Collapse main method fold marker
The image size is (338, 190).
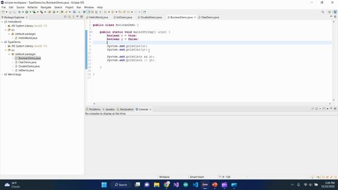click(x=92, y=32)
